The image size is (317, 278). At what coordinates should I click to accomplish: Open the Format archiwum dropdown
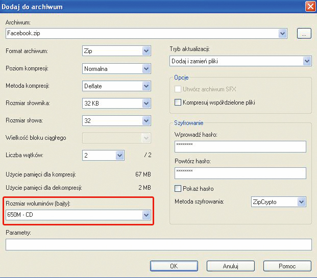click(146, 51)
